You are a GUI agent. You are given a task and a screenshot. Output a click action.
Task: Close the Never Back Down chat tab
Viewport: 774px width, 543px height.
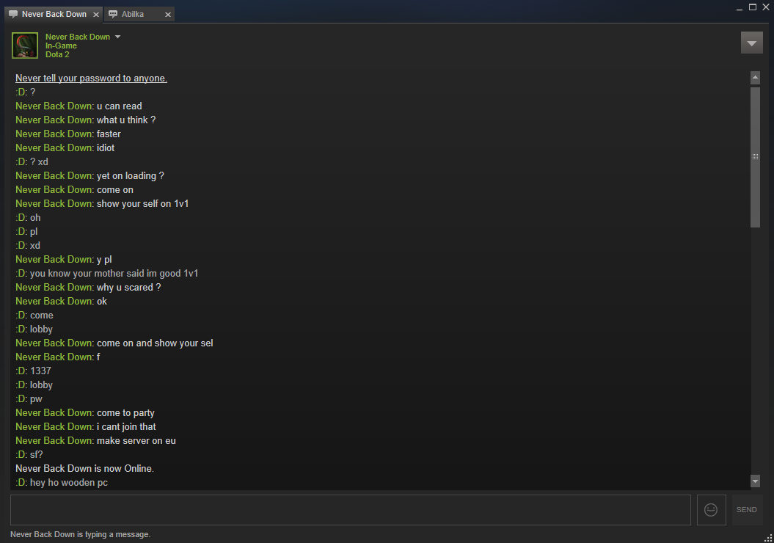coord(96,15)
